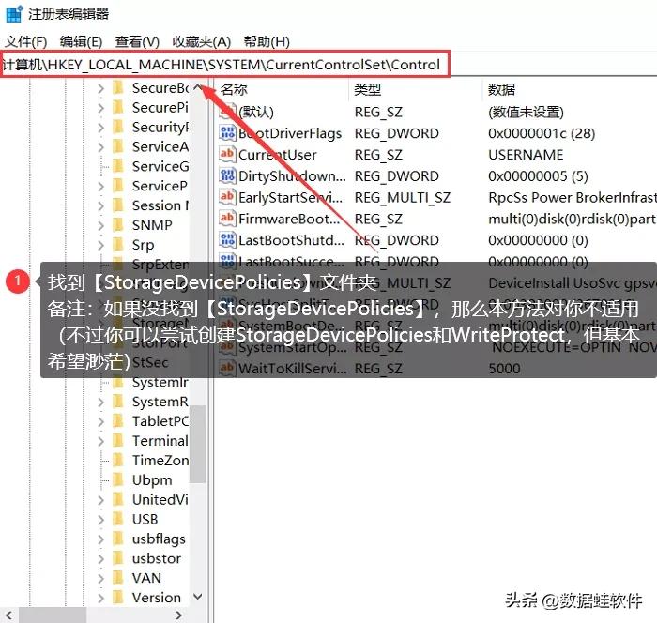Click the horizontal scroll left arrow
Viewport: 657px width, 623px height.
(8, 615)
